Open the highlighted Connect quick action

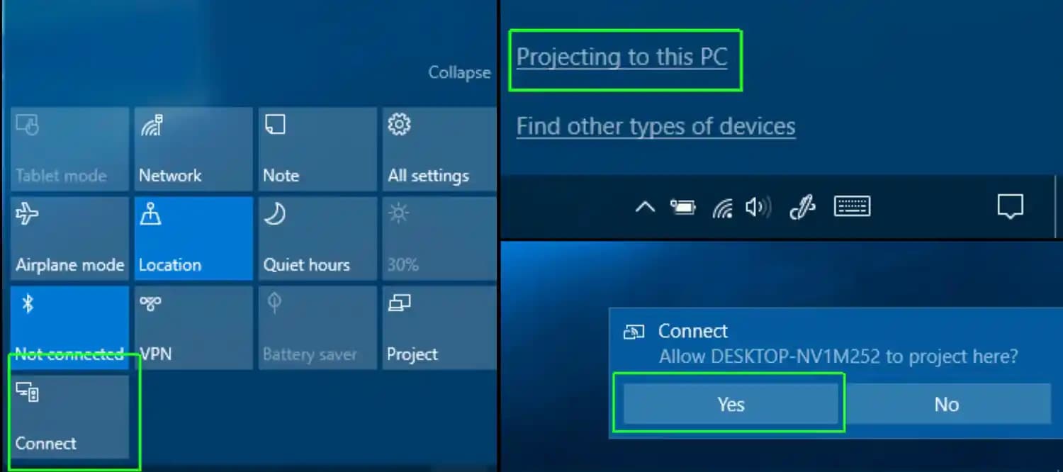point(69,417)
